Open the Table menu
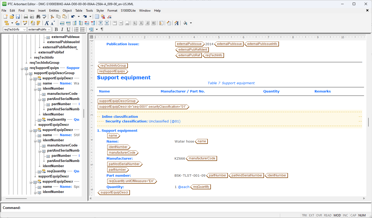The height and width of the screenshot is (218, 372). pyautogui.click(x=79, y=11)
